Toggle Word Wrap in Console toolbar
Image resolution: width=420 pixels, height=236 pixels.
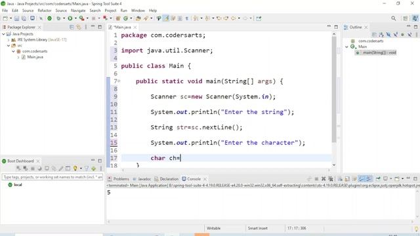click(354, 179)
